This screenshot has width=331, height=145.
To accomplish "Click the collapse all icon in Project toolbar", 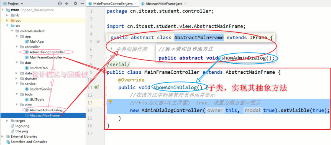I will click(x=67, y=3).
